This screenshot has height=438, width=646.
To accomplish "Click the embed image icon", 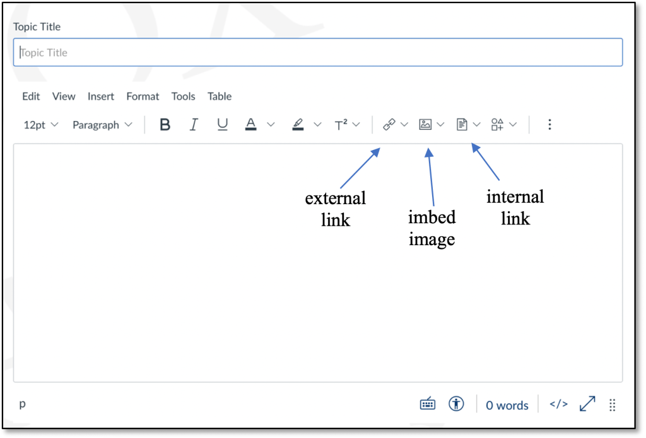I will tap(425, 125).
